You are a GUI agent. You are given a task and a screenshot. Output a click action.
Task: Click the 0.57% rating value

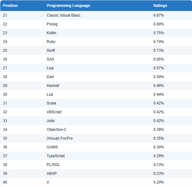tap(159, 68)
